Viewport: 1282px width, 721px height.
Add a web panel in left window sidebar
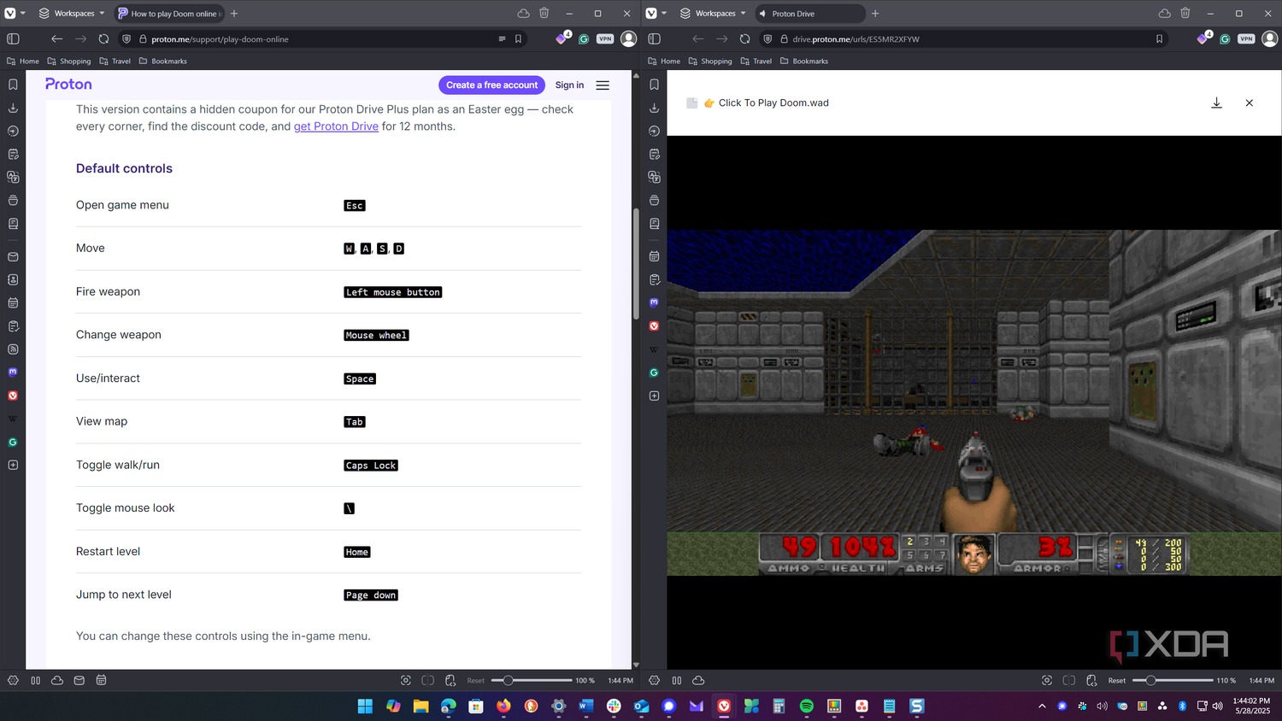(x=13, y=466)
